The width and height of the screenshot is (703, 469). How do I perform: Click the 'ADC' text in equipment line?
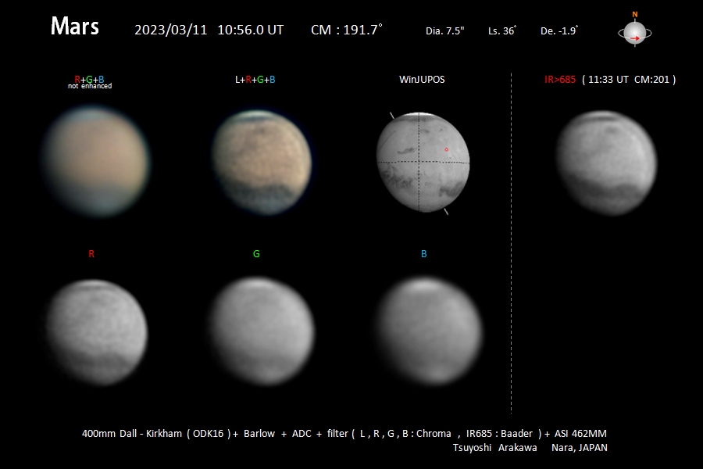tap(302, 434)
